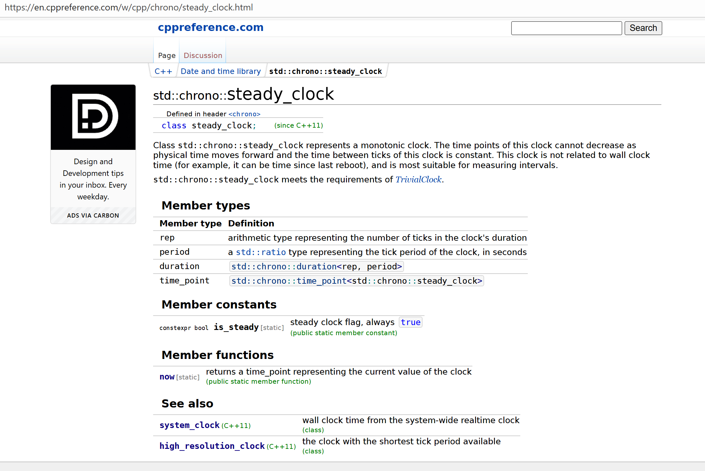Go to system_clock class page
The height and width of the screenshot is (471, 705).
[189, 425]
